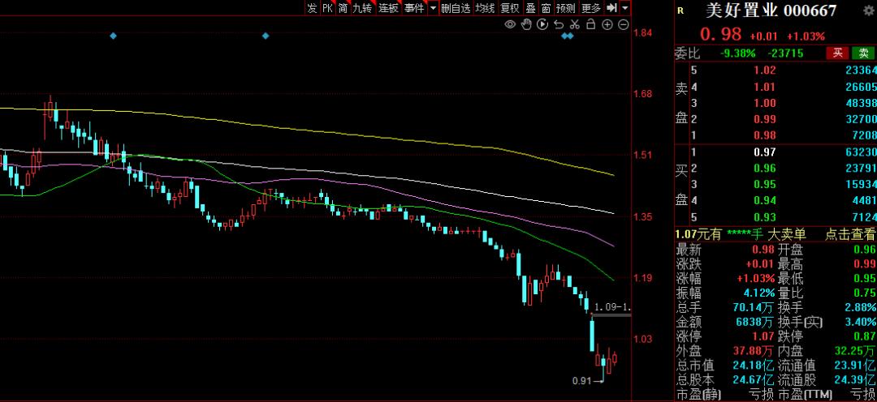The width and height of the screenshot is (877, 402).
Task: Select sell level 4 price 1.01
Action: (x=766, y=87)
